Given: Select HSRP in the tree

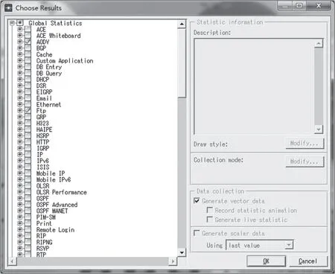Looking at the screenshot, I should [42, 136].
